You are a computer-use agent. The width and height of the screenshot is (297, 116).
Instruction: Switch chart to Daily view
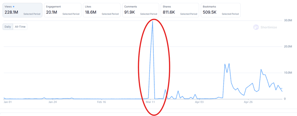pyautogui.click(x=8, y=27)
